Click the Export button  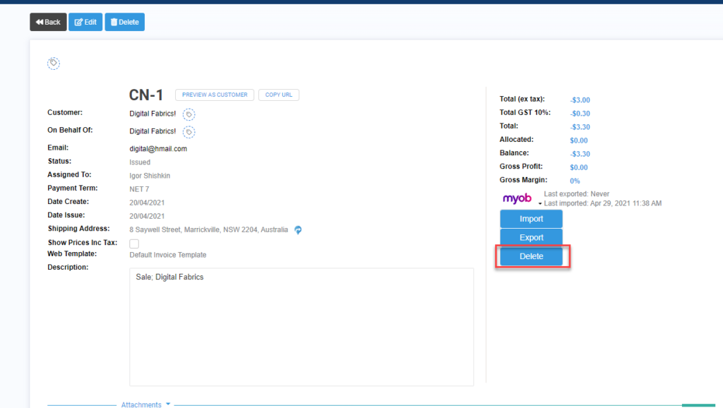tap(531, 237)
